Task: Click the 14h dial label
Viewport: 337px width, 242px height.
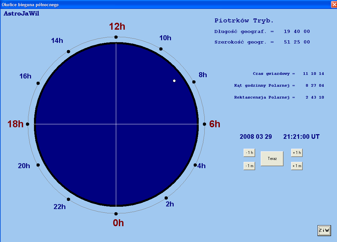Action: pyautogui.click(x=57, y=40)
